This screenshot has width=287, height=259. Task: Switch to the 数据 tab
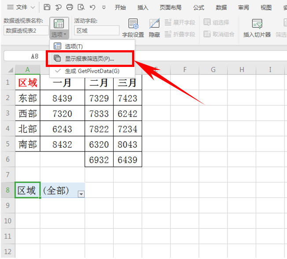[221, 7]
